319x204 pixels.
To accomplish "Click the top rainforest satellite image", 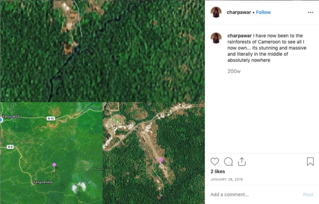I will pos(102,51).
